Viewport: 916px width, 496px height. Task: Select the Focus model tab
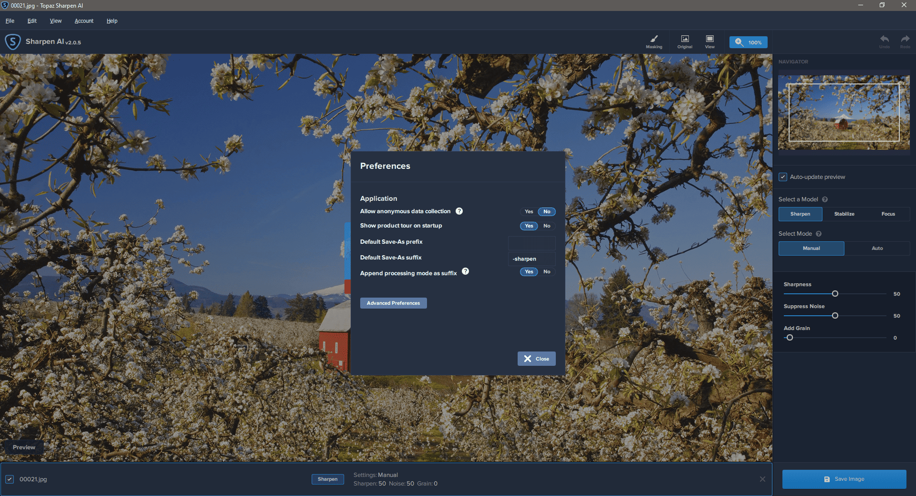(888, 214)
